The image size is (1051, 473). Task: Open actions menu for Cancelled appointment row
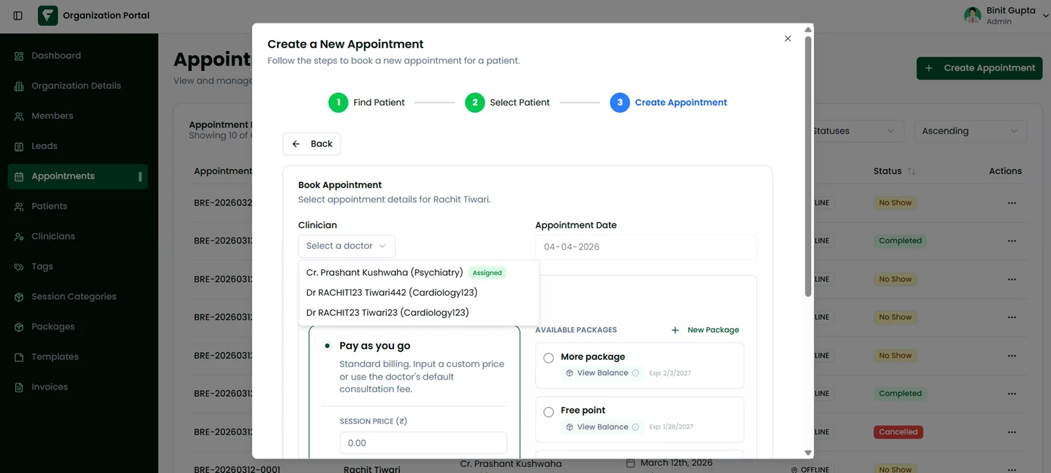[x=1012, y=432]
